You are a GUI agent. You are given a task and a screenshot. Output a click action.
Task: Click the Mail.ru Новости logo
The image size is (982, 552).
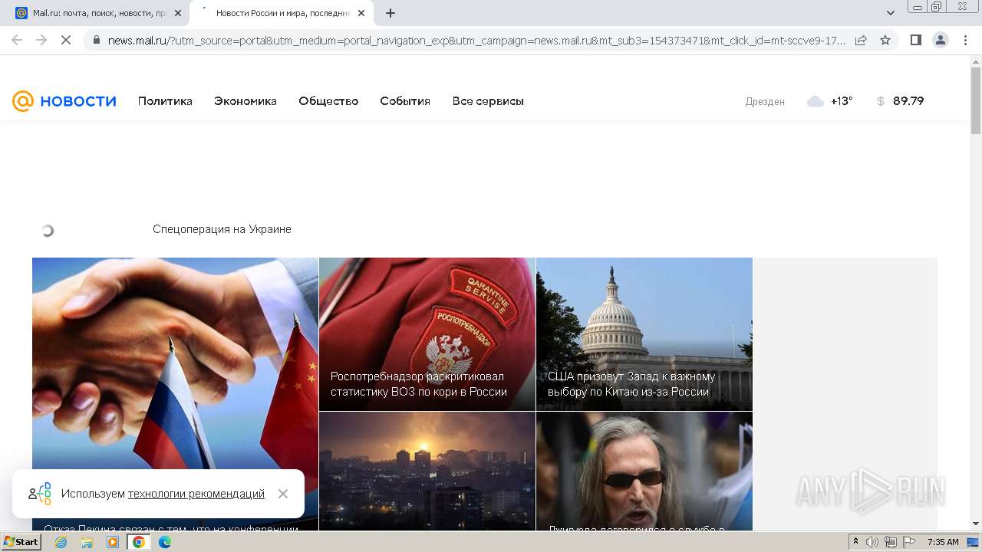[x=64, y=101]
